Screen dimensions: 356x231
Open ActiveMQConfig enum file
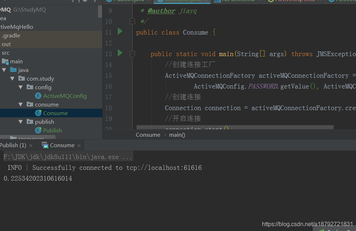click(x=65, y=96)
